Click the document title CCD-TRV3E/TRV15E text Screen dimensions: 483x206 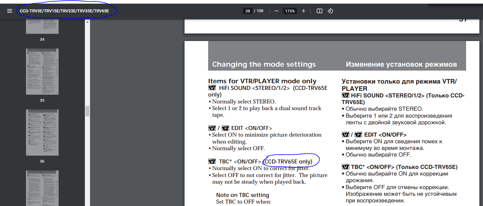(64, 11)
